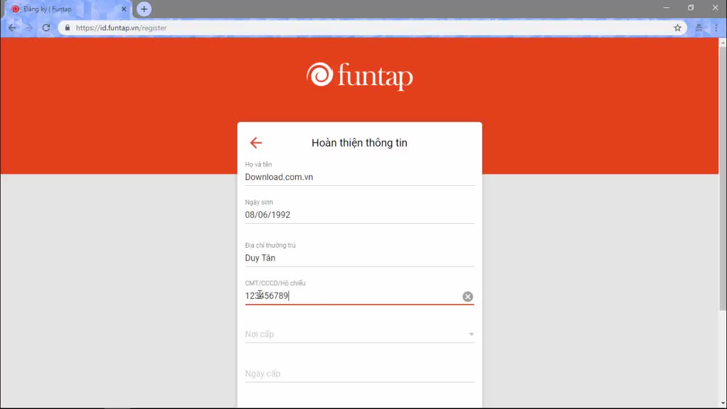This screenshot has width=727, height=409.
Task: Click the red back arrow icon
Action: point(256,143)
